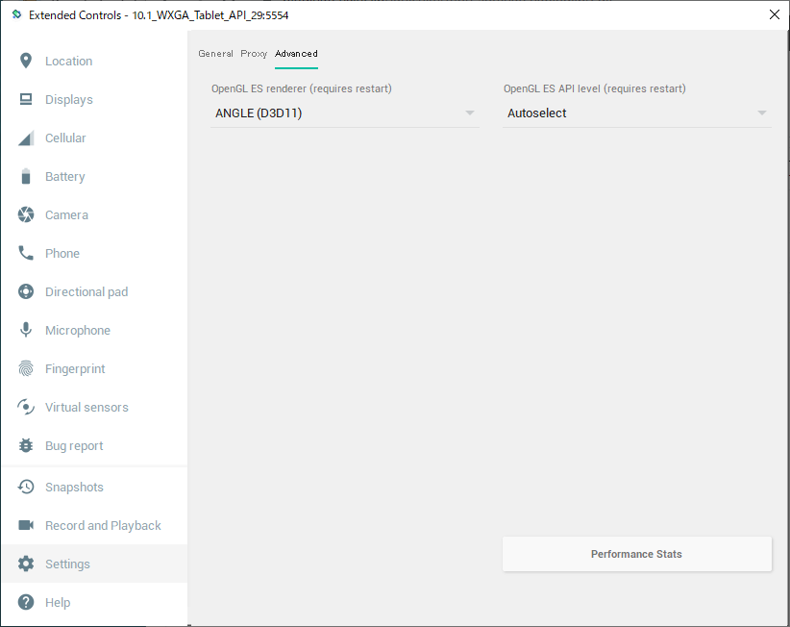
Task: Click the Bug report icon
Action: pos(26,445)
